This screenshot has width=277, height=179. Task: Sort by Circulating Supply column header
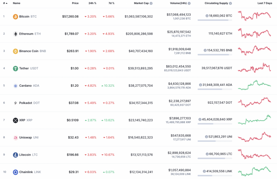pyautogui.click(x=216, y=3)
